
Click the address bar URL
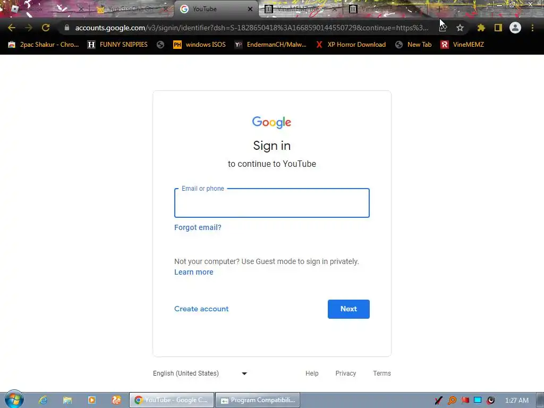point(251,28)
